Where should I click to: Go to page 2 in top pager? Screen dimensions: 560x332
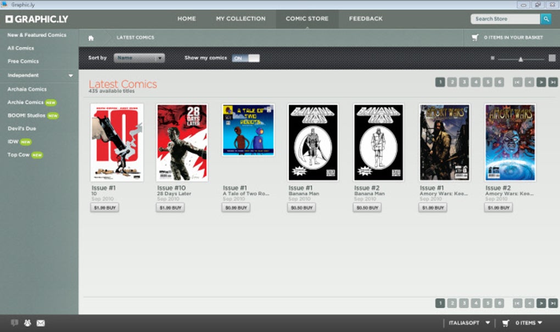point(452,82)
